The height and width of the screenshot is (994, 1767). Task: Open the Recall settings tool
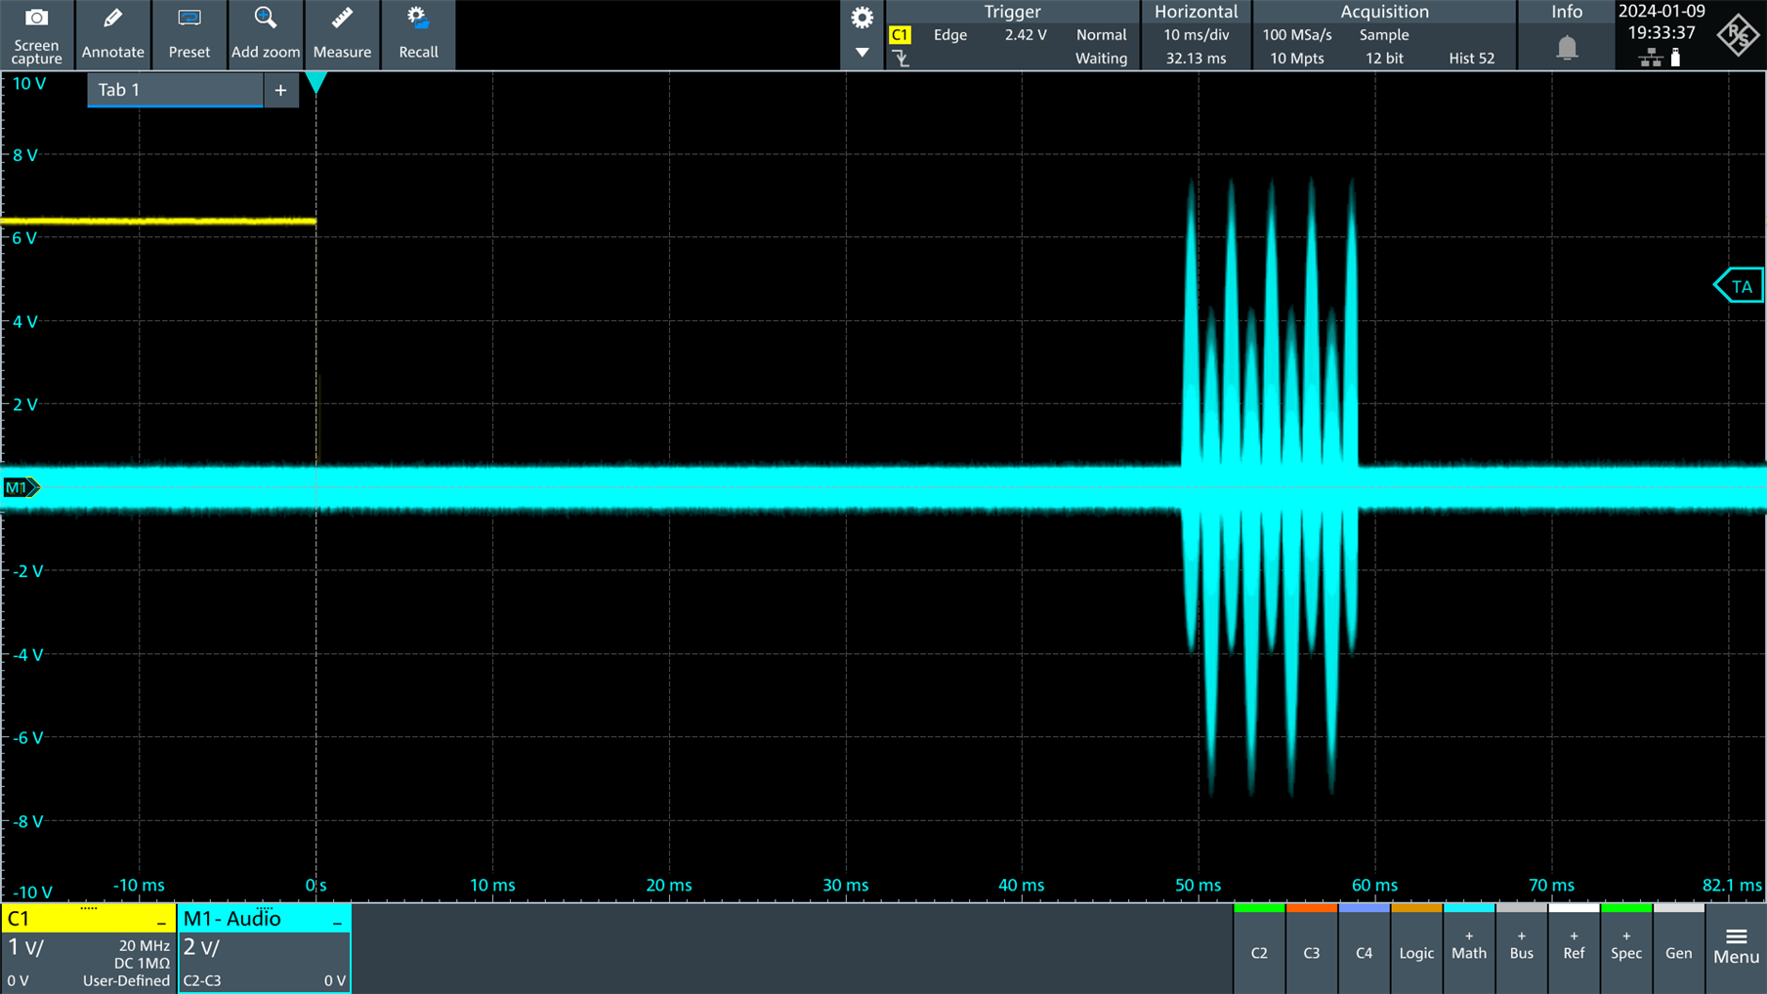(x=418, y=34)
